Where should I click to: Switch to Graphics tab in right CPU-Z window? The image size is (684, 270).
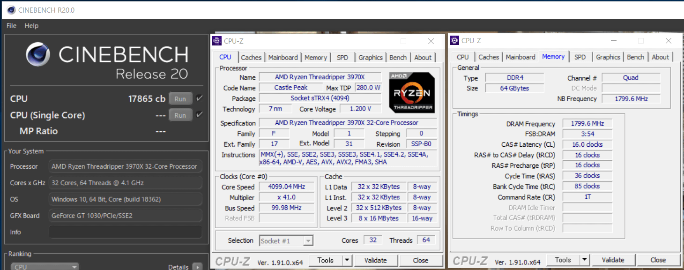pyautogui.click(x=608, y=57)
